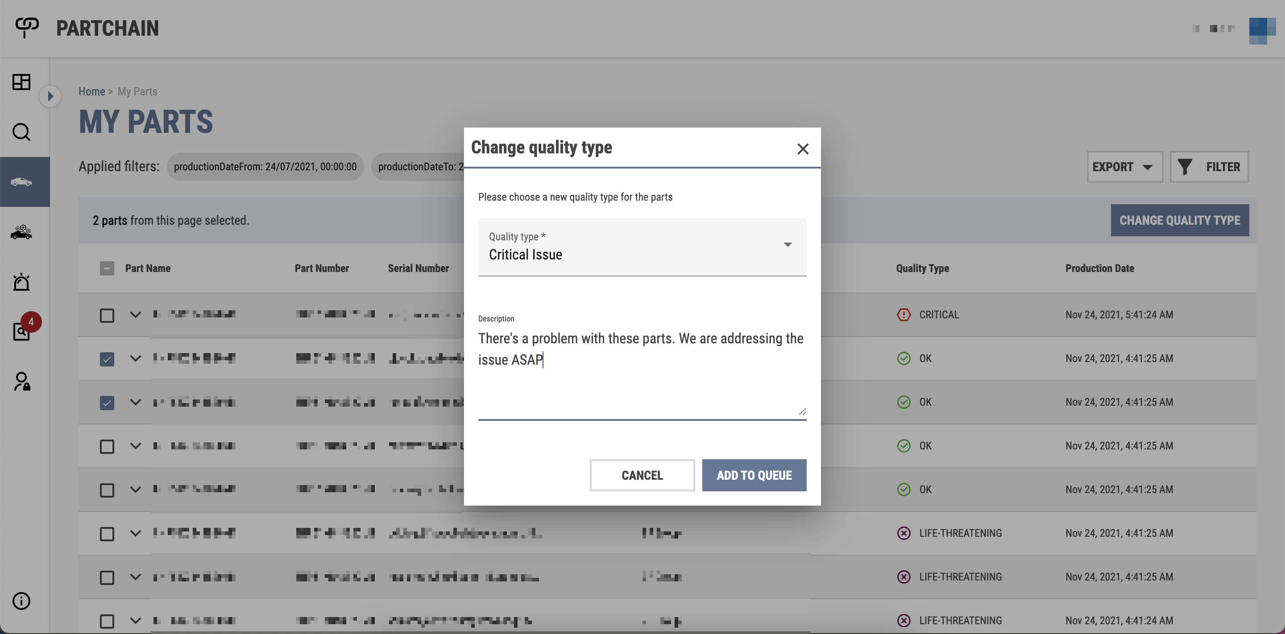Click the info circle icon at bottom

tap(21, 601)
